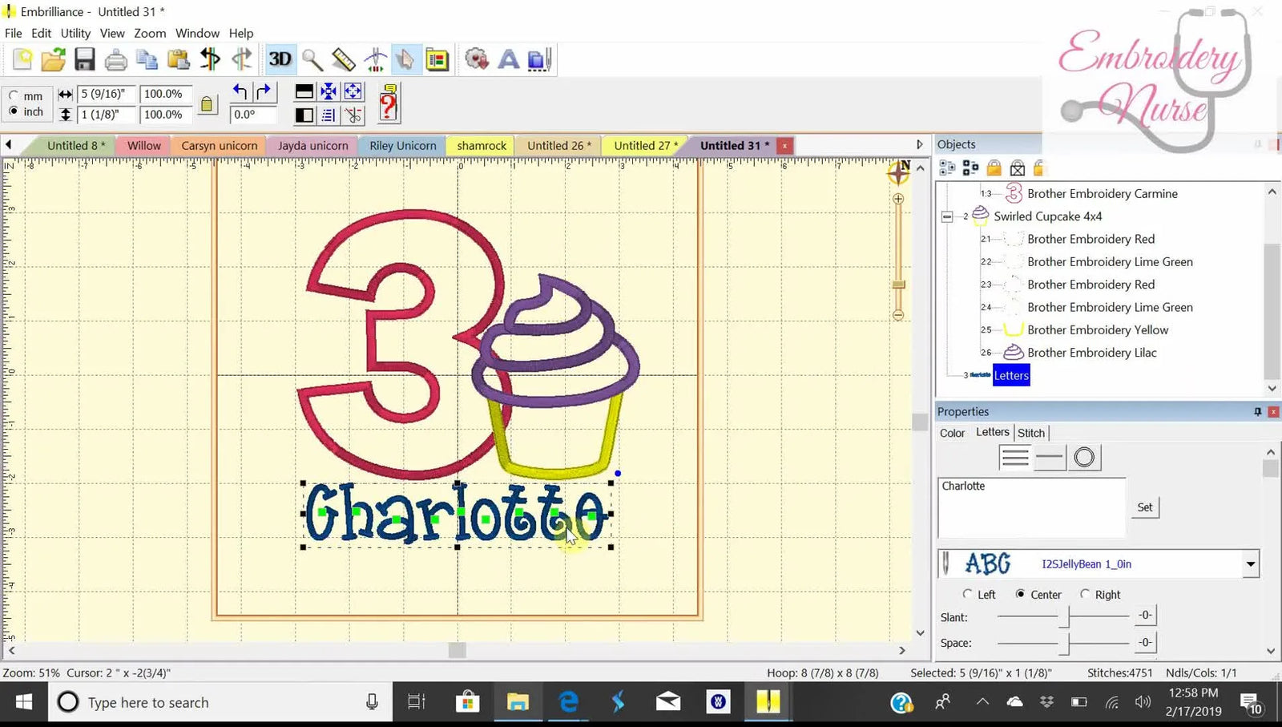Select Right text alignment
Viewport: 1282px width, 727px height.
click(x=1085, y=594)
